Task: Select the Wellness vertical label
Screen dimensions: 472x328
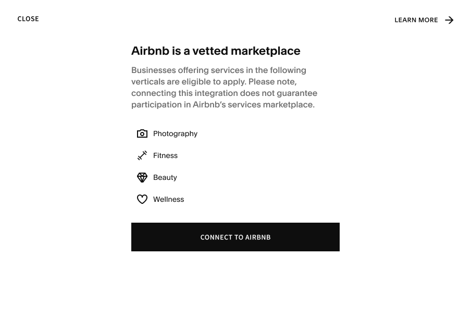Action: click(x=168, y=200)
